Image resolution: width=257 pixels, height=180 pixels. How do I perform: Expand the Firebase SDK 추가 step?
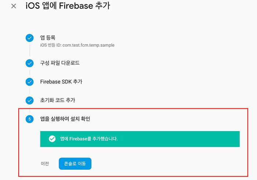tap(61, 82)
